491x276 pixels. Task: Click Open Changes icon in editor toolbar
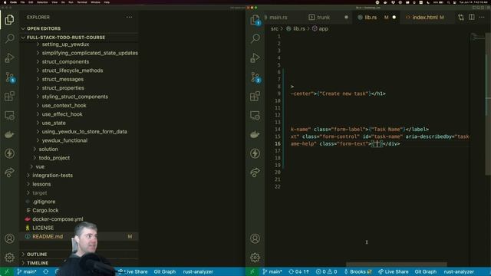click(x=460, y=17)
